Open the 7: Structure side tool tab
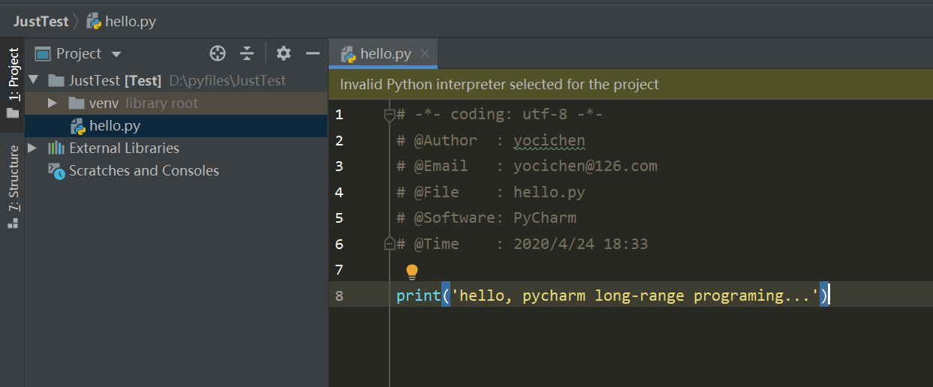 pos(13,187)
